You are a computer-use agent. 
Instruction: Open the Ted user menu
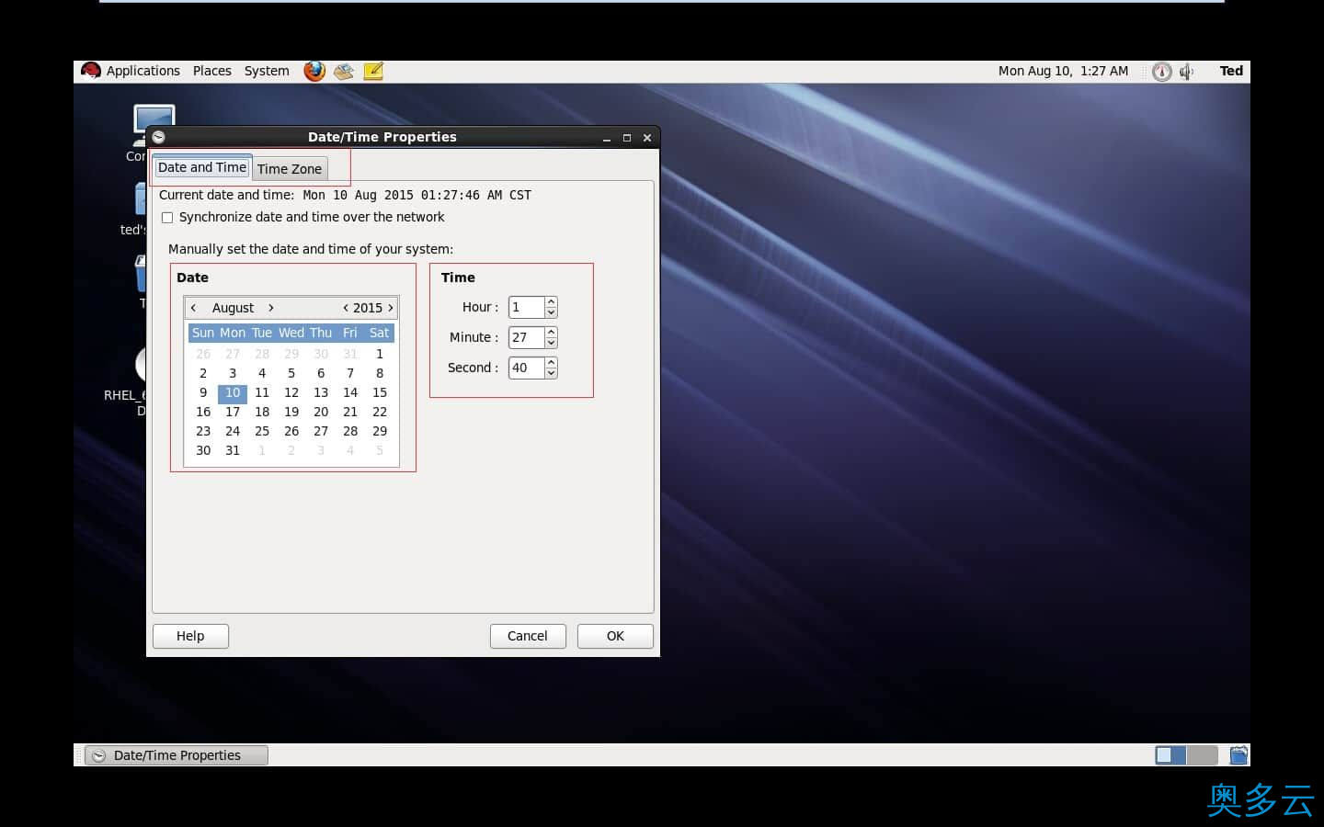click(x=1231, y=71)
